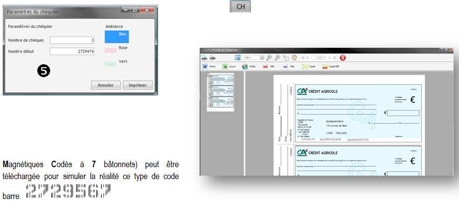This screenshot has width=459, height=206.
Task: Send the preview via Email PDF
Action: tap(331, 67)
